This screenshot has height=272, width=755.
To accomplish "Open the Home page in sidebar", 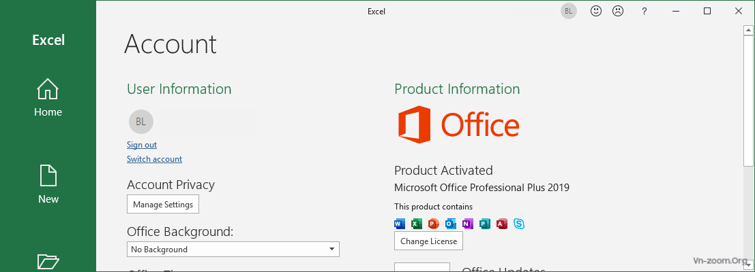I will coord(48,99).
